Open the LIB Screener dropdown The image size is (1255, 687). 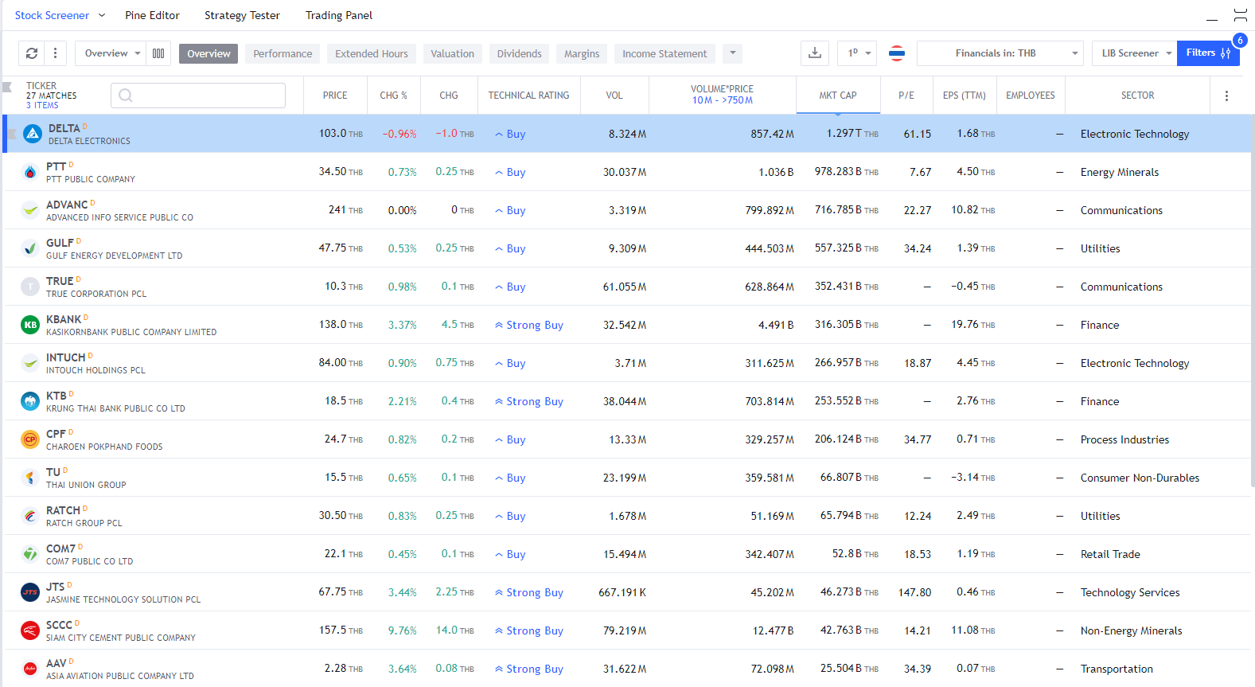tap(1135, 53)
